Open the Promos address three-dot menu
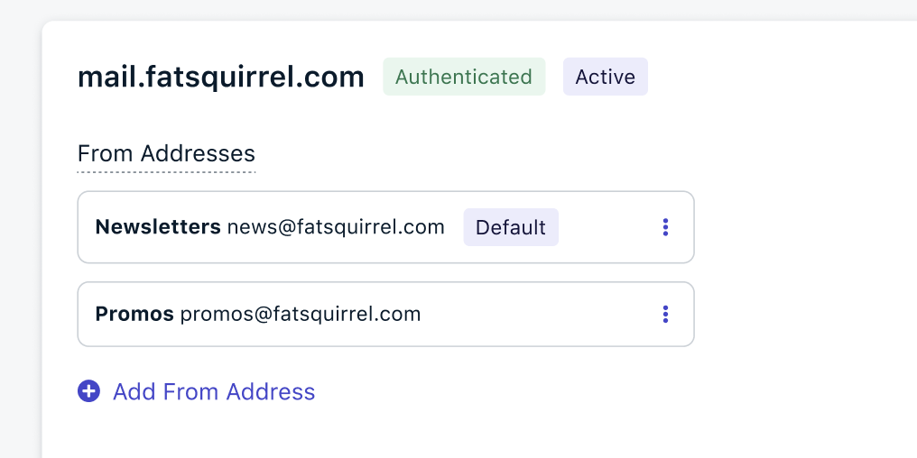This screenshot has height=458, width=917. click(x=665, y=315)
